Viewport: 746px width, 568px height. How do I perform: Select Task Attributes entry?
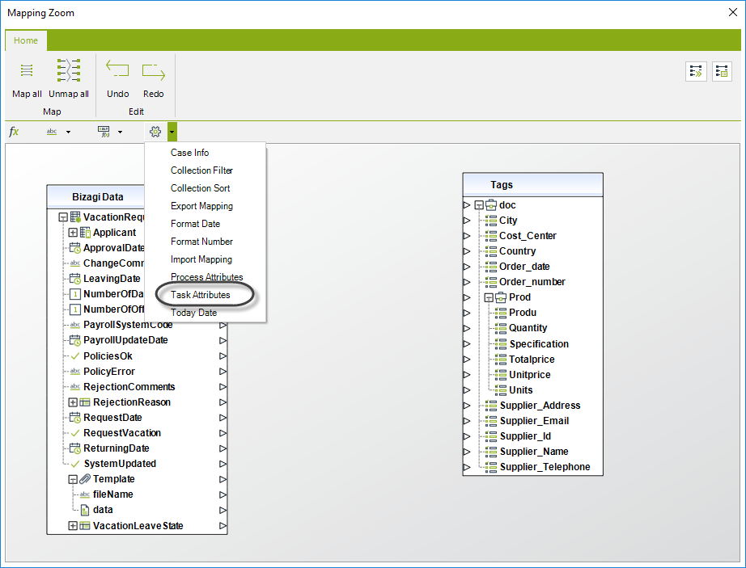pyautogui.click(x=201, y=295)
